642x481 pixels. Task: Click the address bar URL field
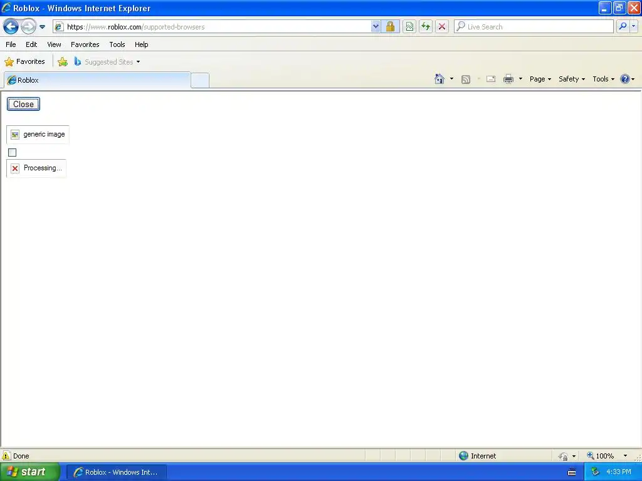pyautogui.click(x=212, y=27)
